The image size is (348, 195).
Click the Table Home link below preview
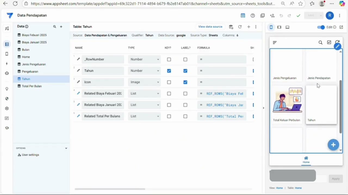coord(298,188)
